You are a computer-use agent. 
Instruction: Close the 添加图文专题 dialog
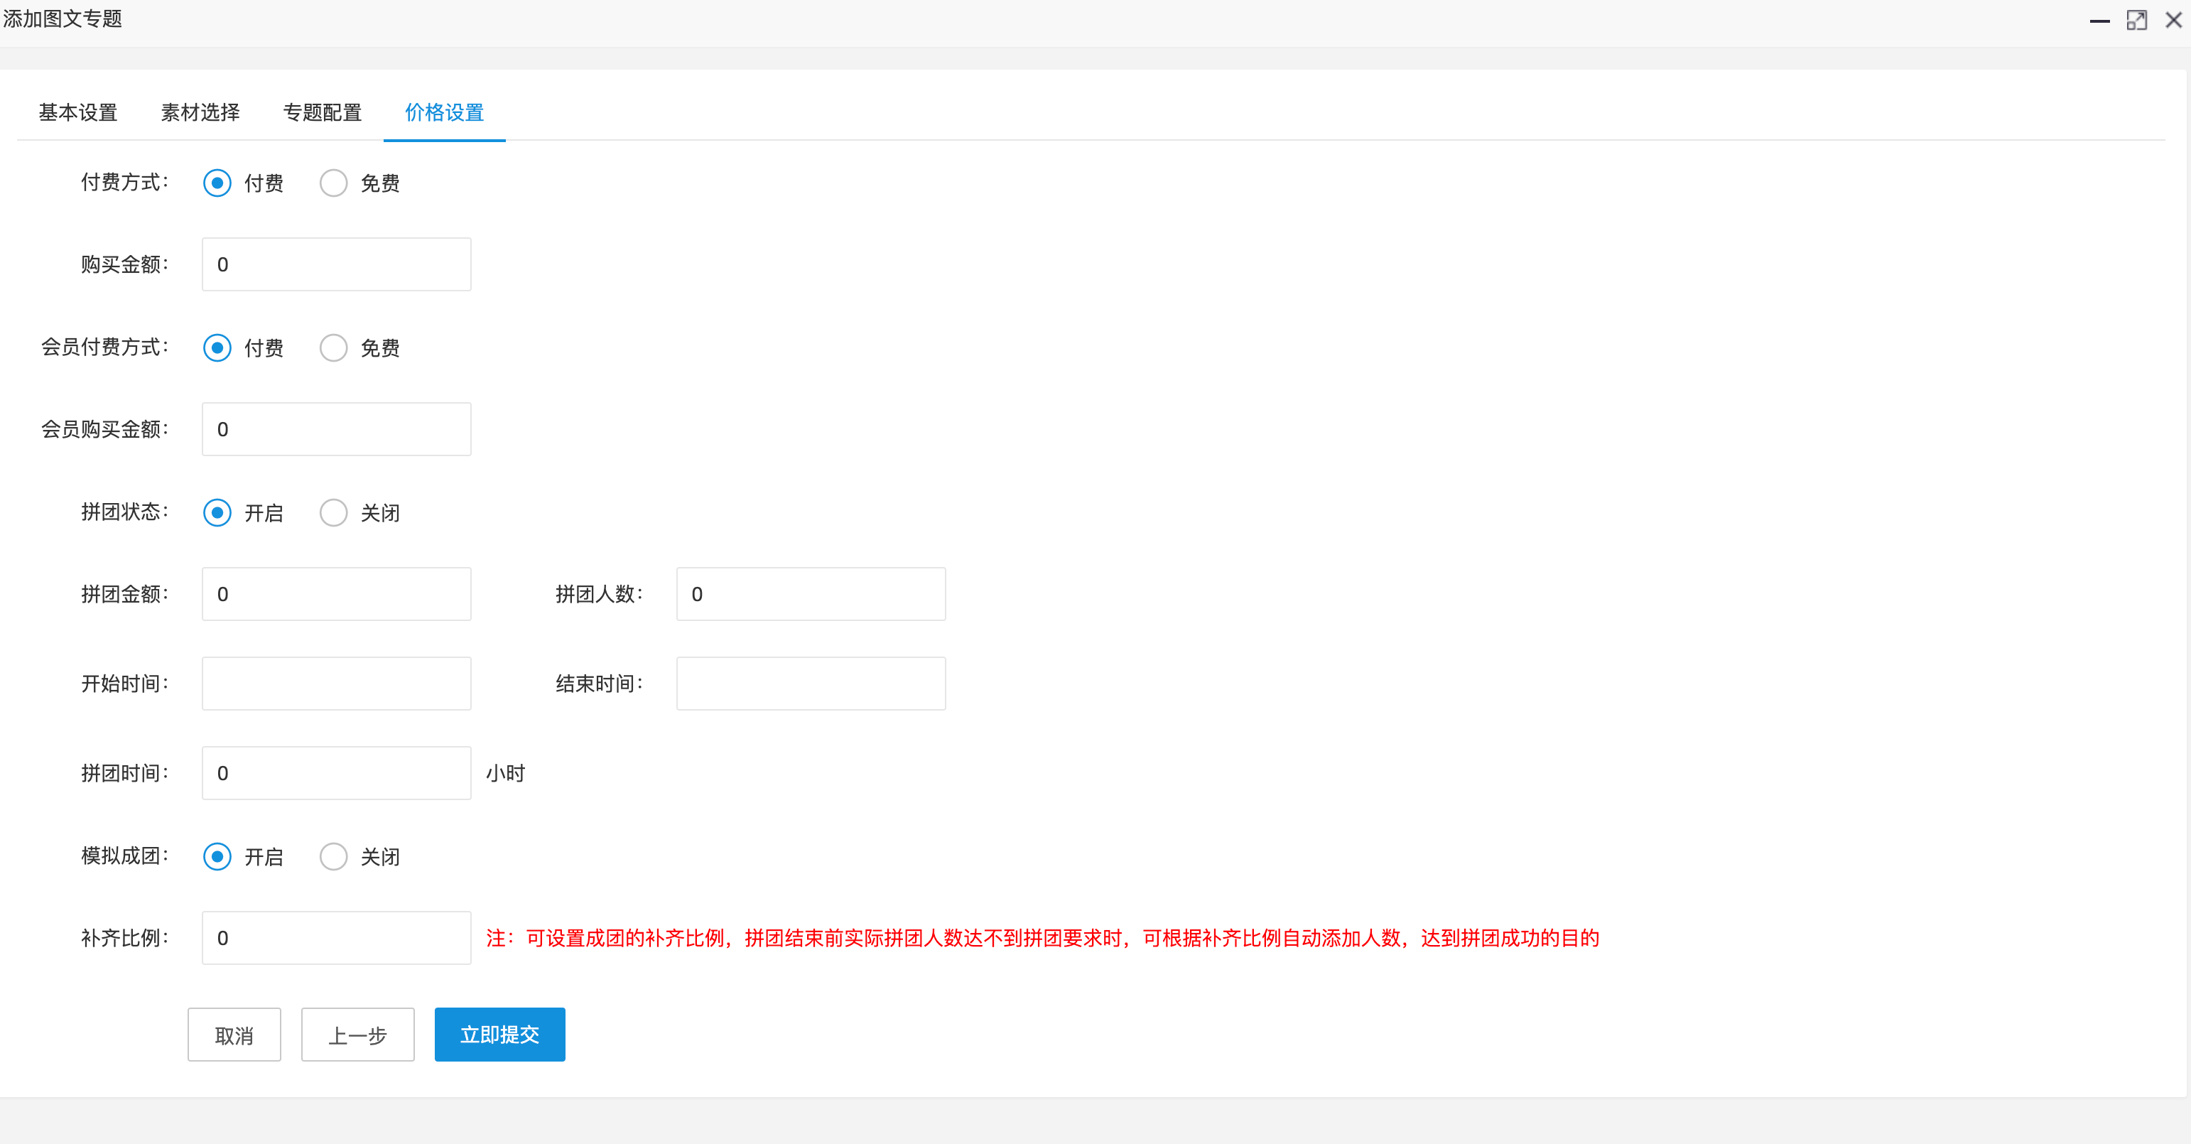click(x=2173, y=21)
